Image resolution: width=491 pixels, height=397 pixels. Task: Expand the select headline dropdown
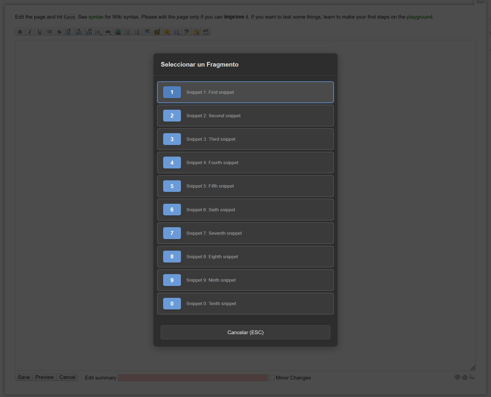point(98,32)
